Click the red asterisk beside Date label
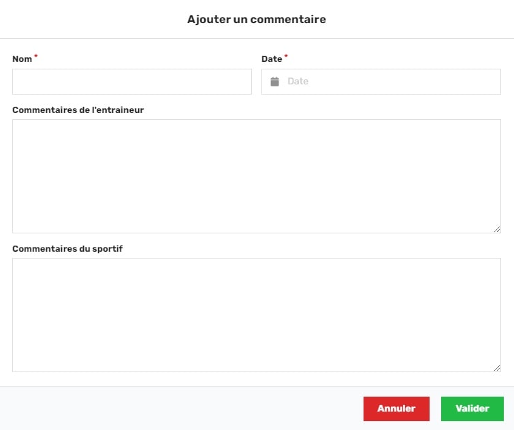514x430 pixels. point(286,56)
